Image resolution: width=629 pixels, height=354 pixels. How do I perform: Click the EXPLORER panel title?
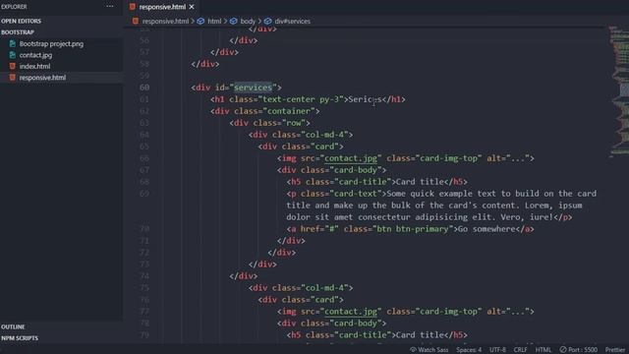click(x=14, y=7)
